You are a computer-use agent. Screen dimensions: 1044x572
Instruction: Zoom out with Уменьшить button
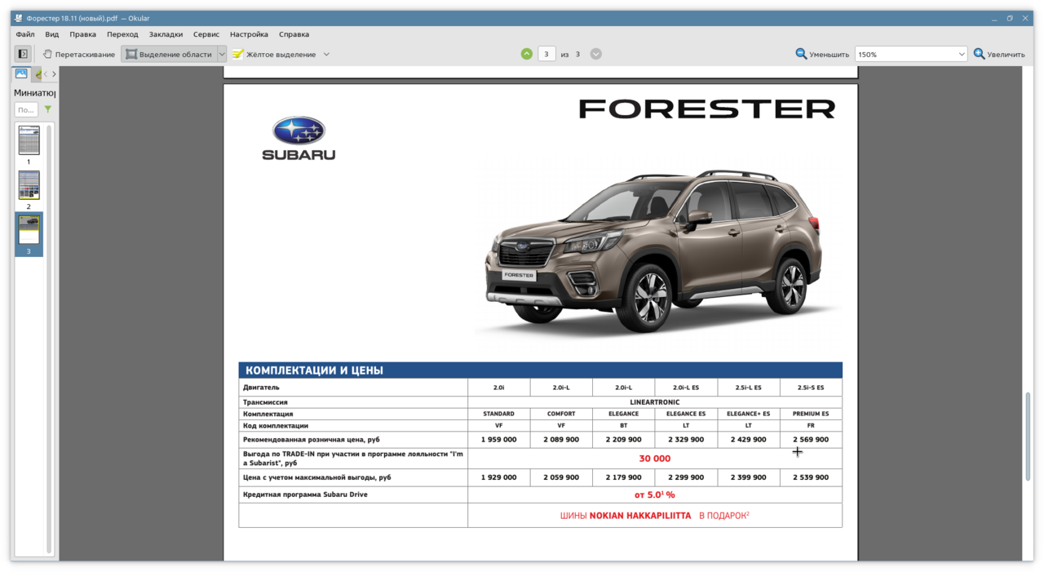822,55
